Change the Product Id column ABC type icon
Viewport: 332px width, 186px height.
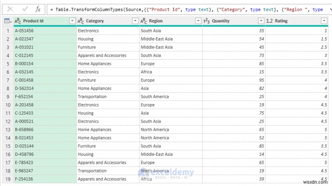(18, 21)
